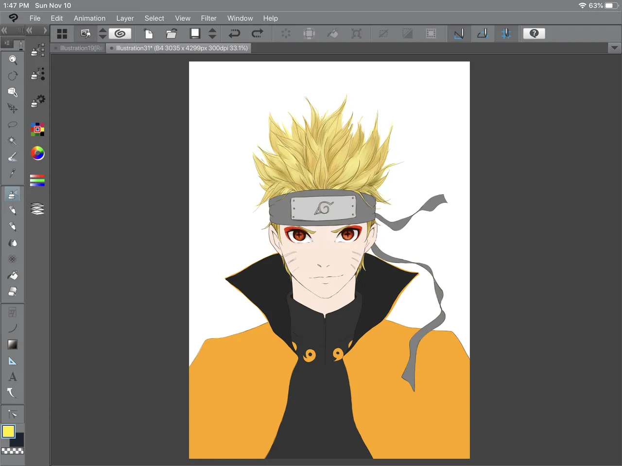Select the yellow main color swatch
Viewport: 622px width, 466px height.
8,431
